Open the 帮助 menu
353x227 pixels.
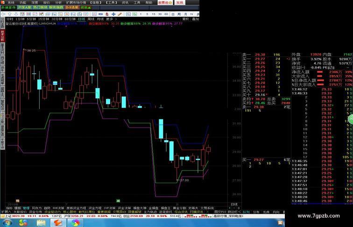(x=149, y=2)
